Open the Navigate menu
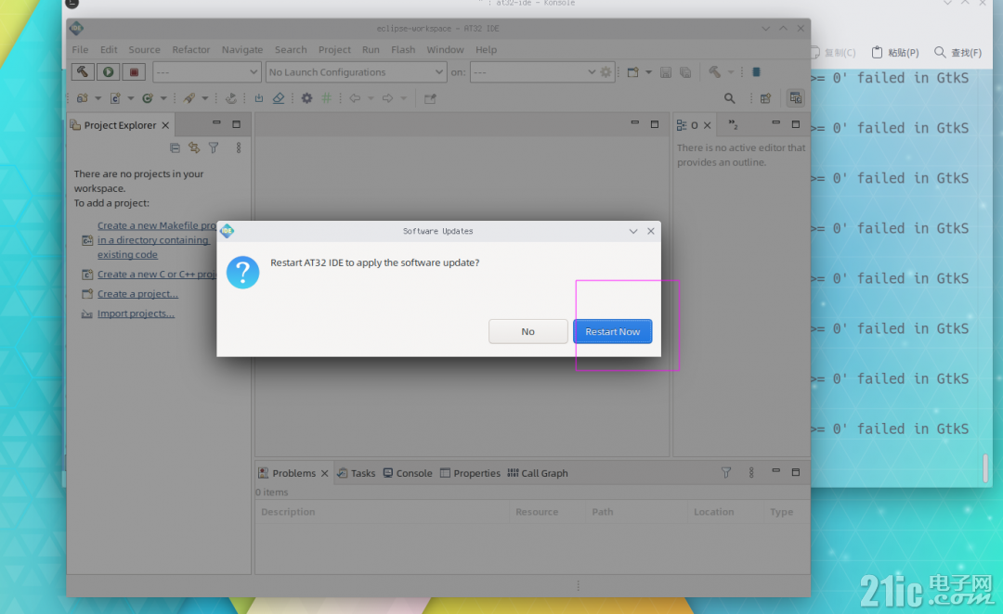The image size is (1003, 614). click(241, 49)
